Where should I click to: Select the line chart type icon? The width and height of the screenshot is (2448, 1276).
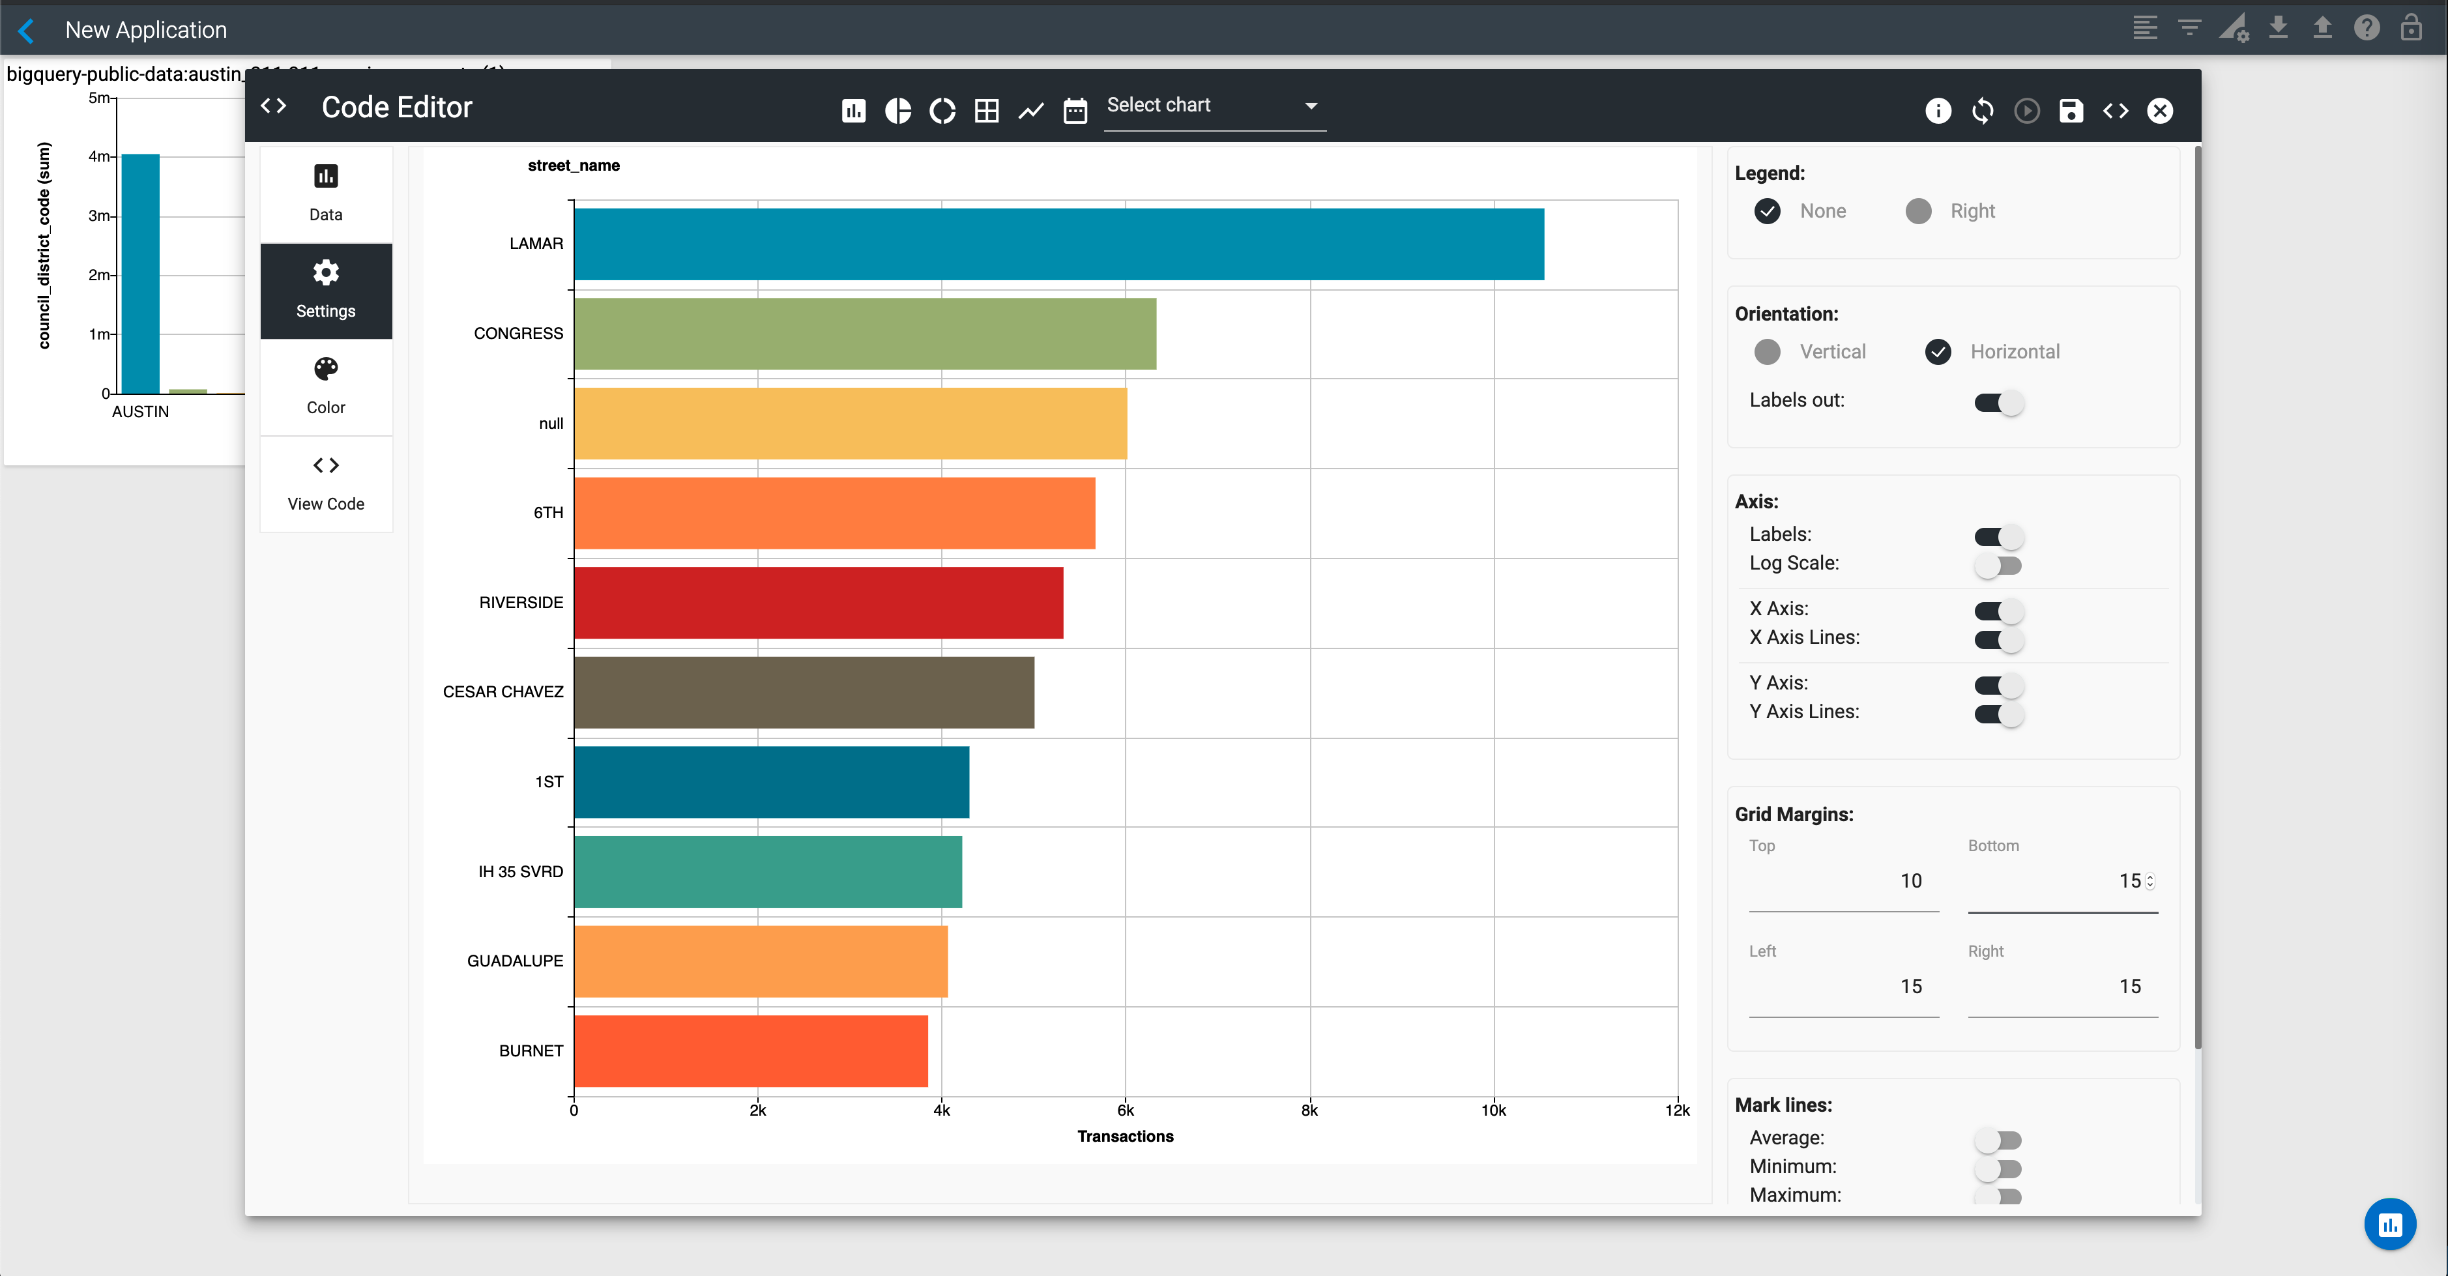point(1031,110)
